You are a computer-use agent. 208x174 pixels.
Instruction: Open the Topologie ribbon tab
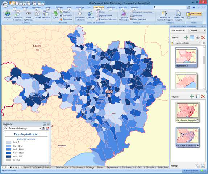(80, 8)
